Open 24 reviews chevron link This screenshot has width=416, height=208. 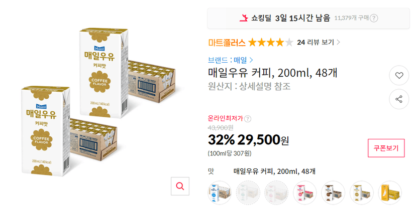(338, 42)
